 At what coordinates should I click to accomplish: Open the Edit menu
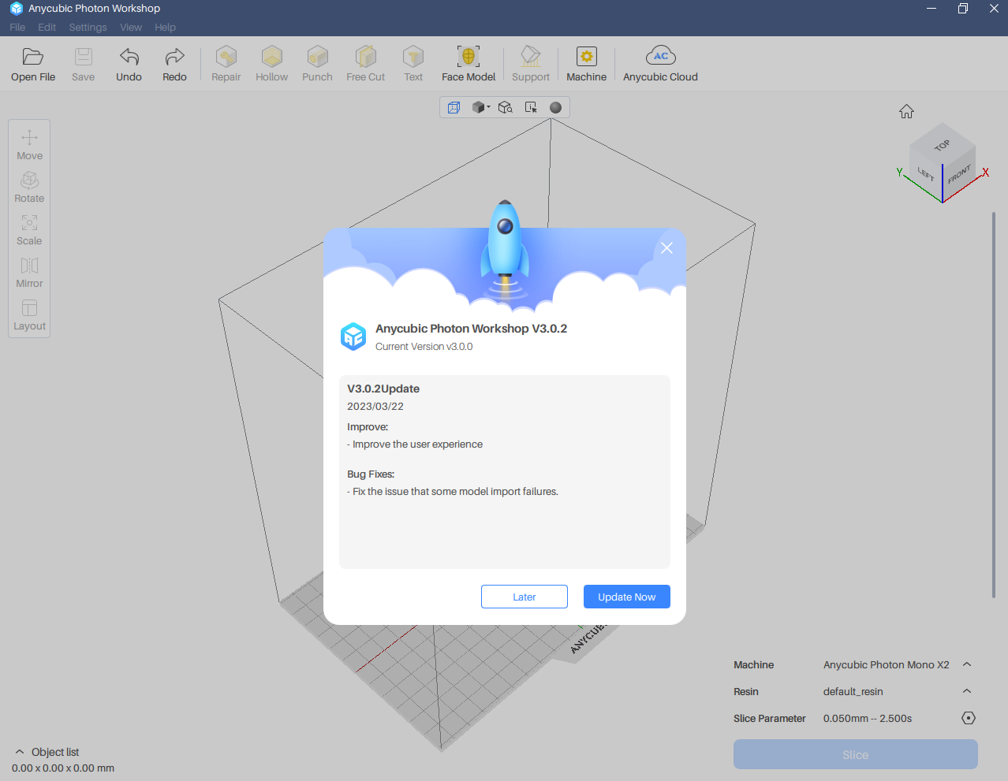click(47, 27)
